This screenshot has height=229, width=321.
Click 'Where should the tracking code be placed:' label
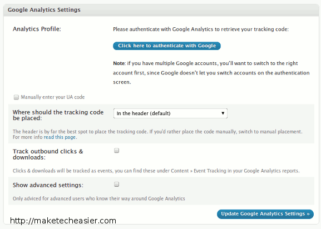58,115
